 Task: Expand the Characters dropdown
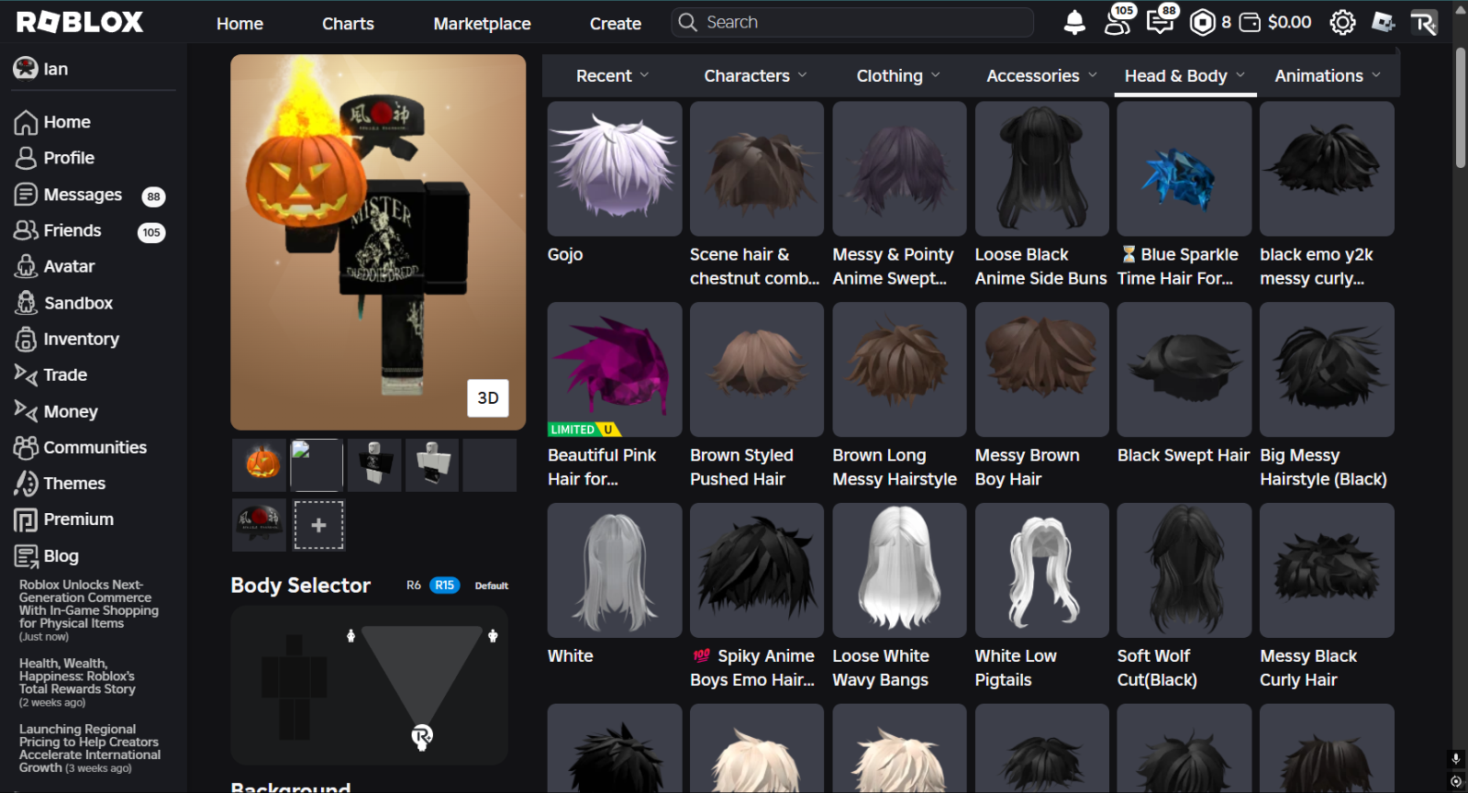[x=755, y=75]
